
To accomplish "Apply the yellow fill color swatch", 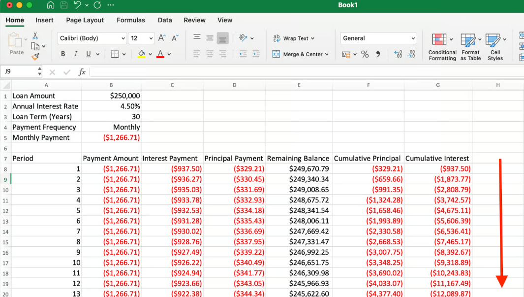I will click(x=141, y=54).
